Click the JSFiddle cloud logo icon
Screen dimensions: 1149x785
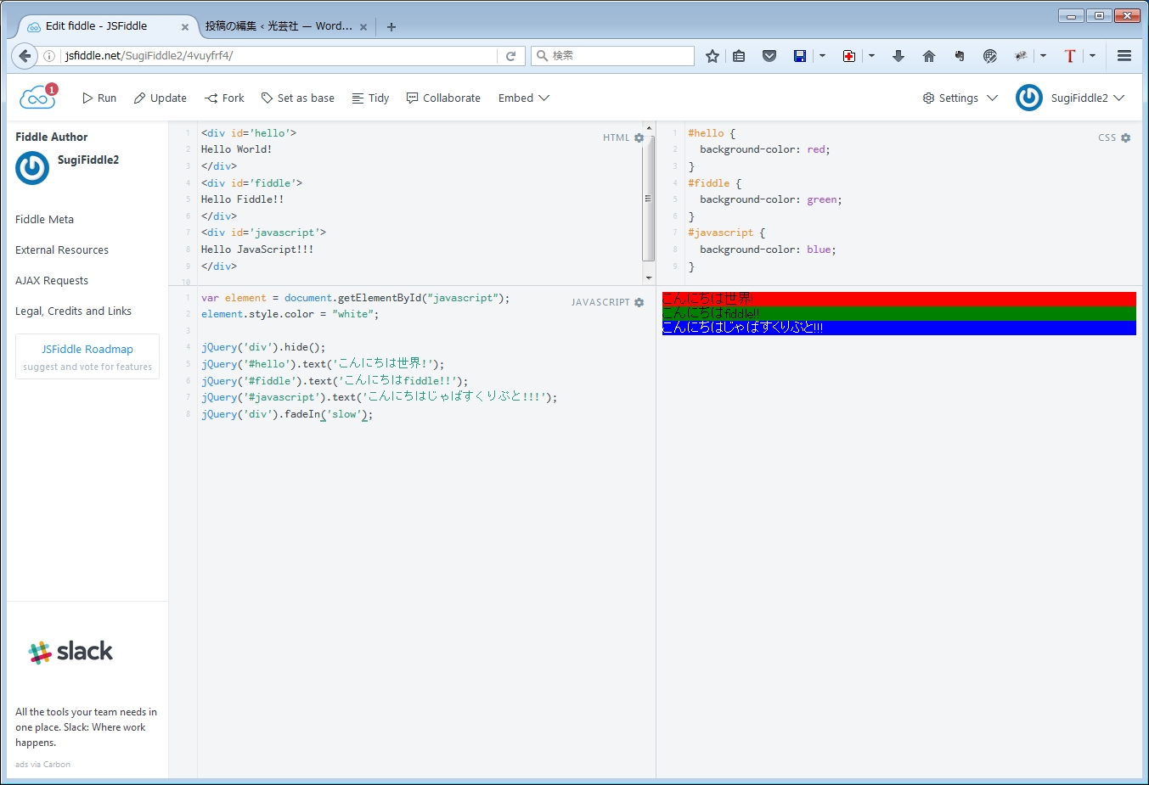pos(37,98)
